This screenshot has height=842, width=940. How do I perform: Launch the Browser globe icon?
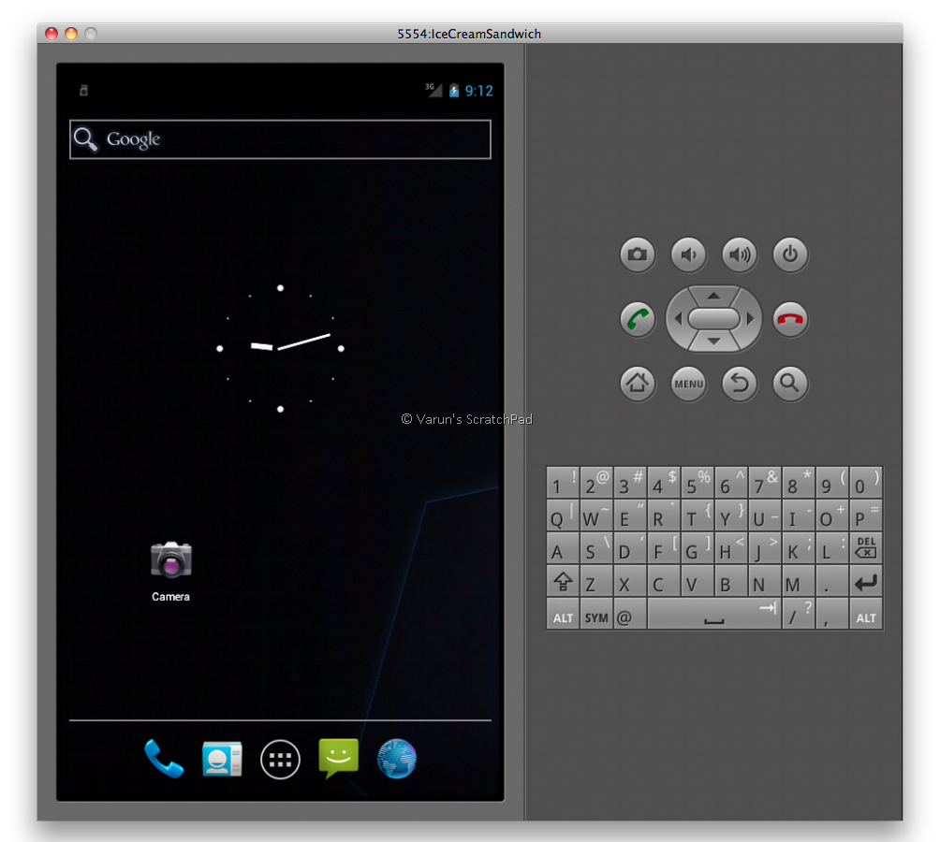[x=396, y=759]
